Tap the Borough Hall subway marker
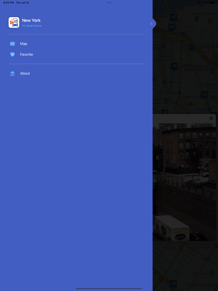 tap(163, 82)
